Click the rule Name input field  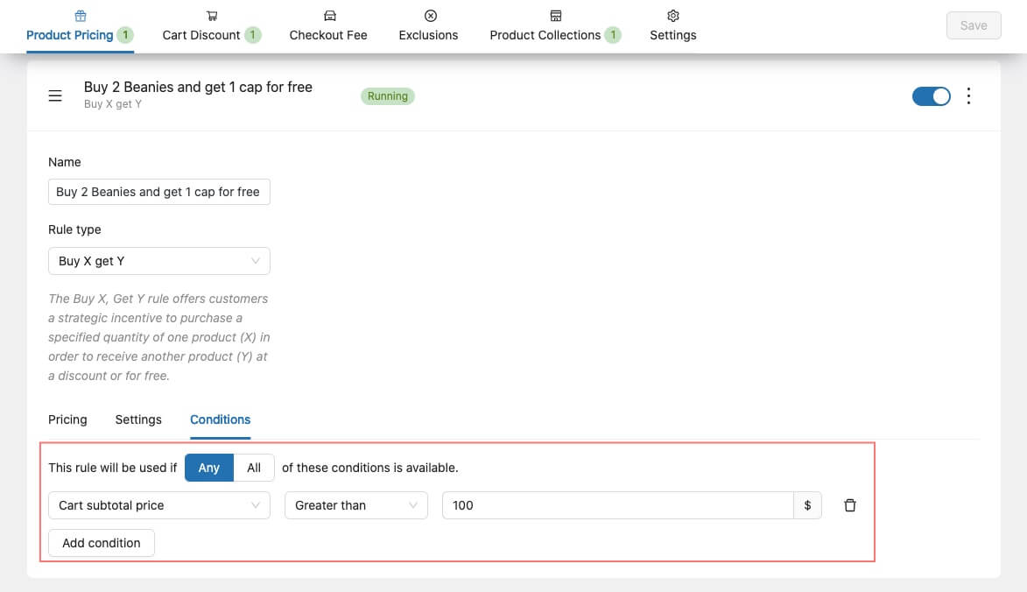point(159,192)
